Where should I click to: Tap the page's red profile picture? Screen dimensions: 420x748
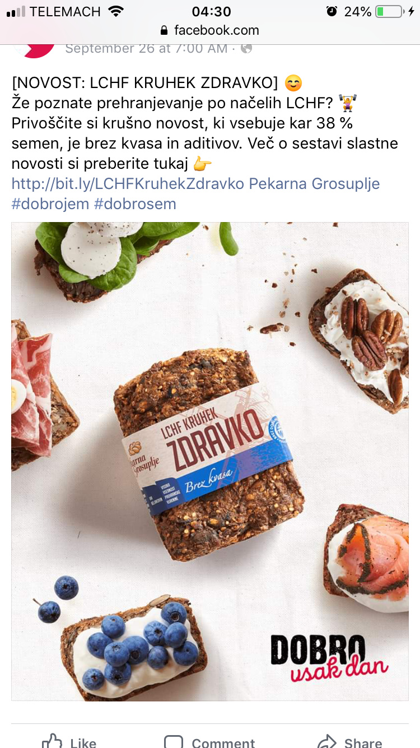(35, 50)
